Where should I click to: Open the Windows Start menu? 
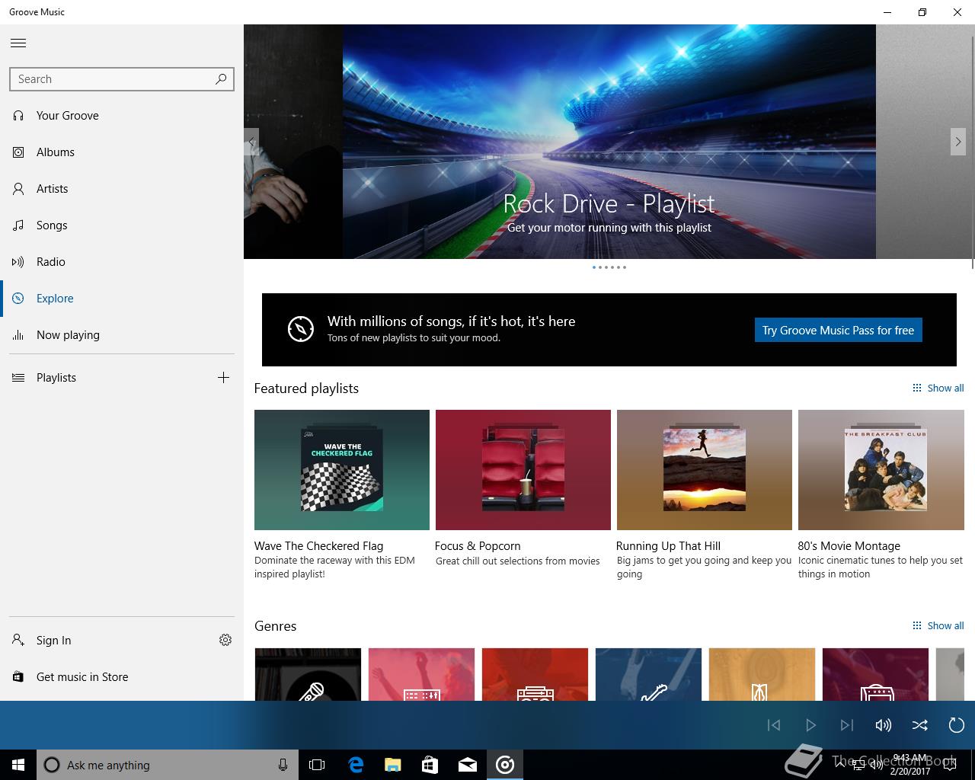(18, 765)
